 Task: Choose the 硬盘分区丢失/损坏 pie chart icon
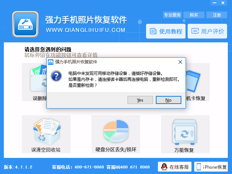[x=116, y=131]
